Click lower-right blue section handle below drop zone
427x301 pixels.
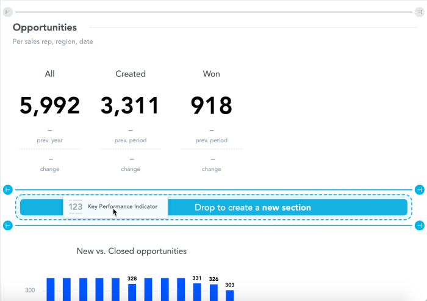pyautogui.click(x=420, y=226)
